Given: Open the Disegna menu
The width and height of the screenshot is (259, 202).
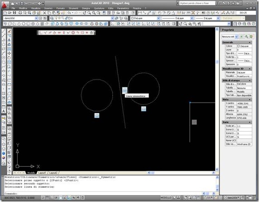Looking at the screenshot, I should point(86,8).
